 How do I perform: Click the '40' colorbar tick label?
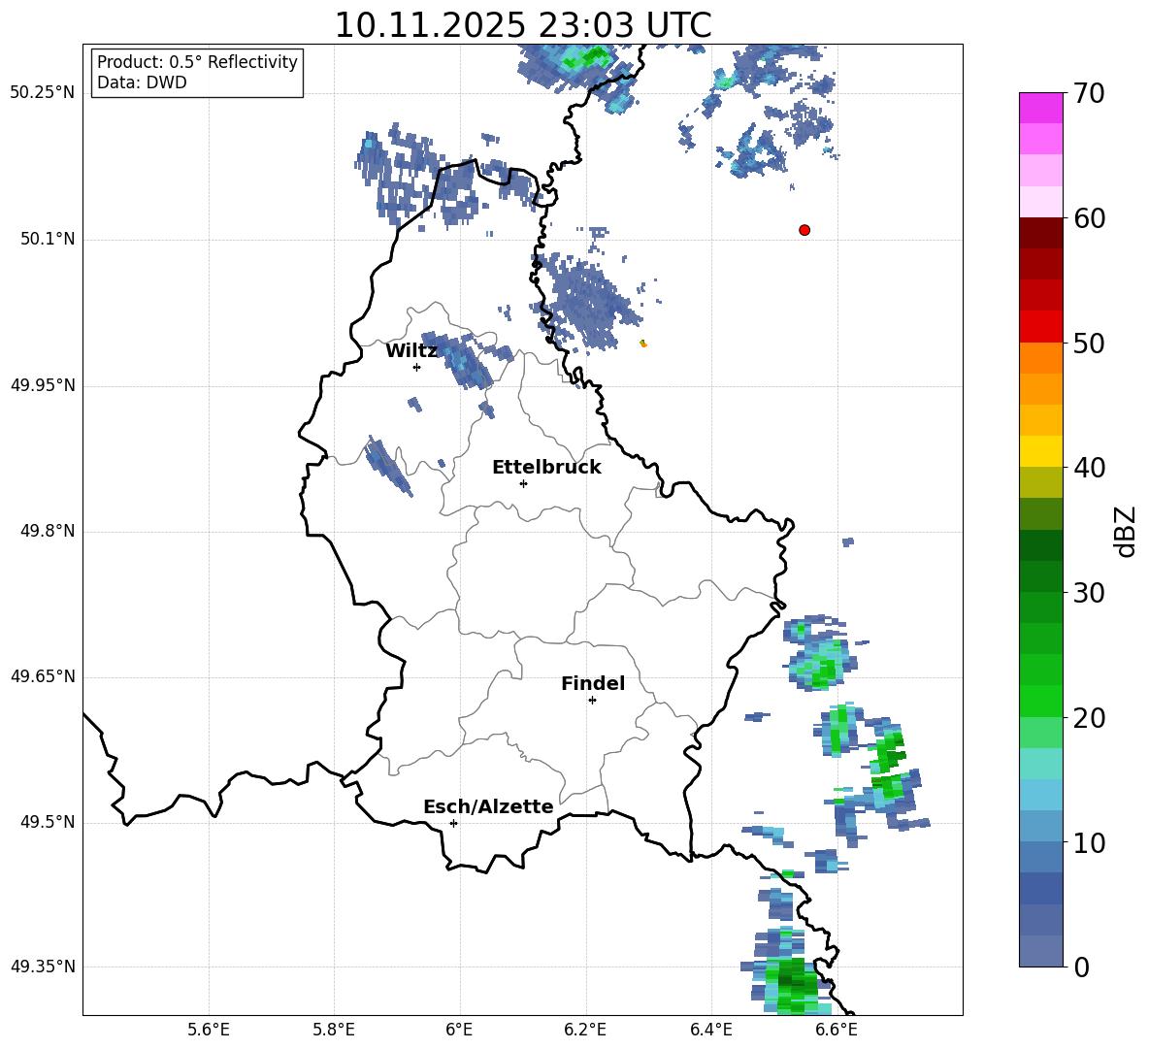(1089, 468)
